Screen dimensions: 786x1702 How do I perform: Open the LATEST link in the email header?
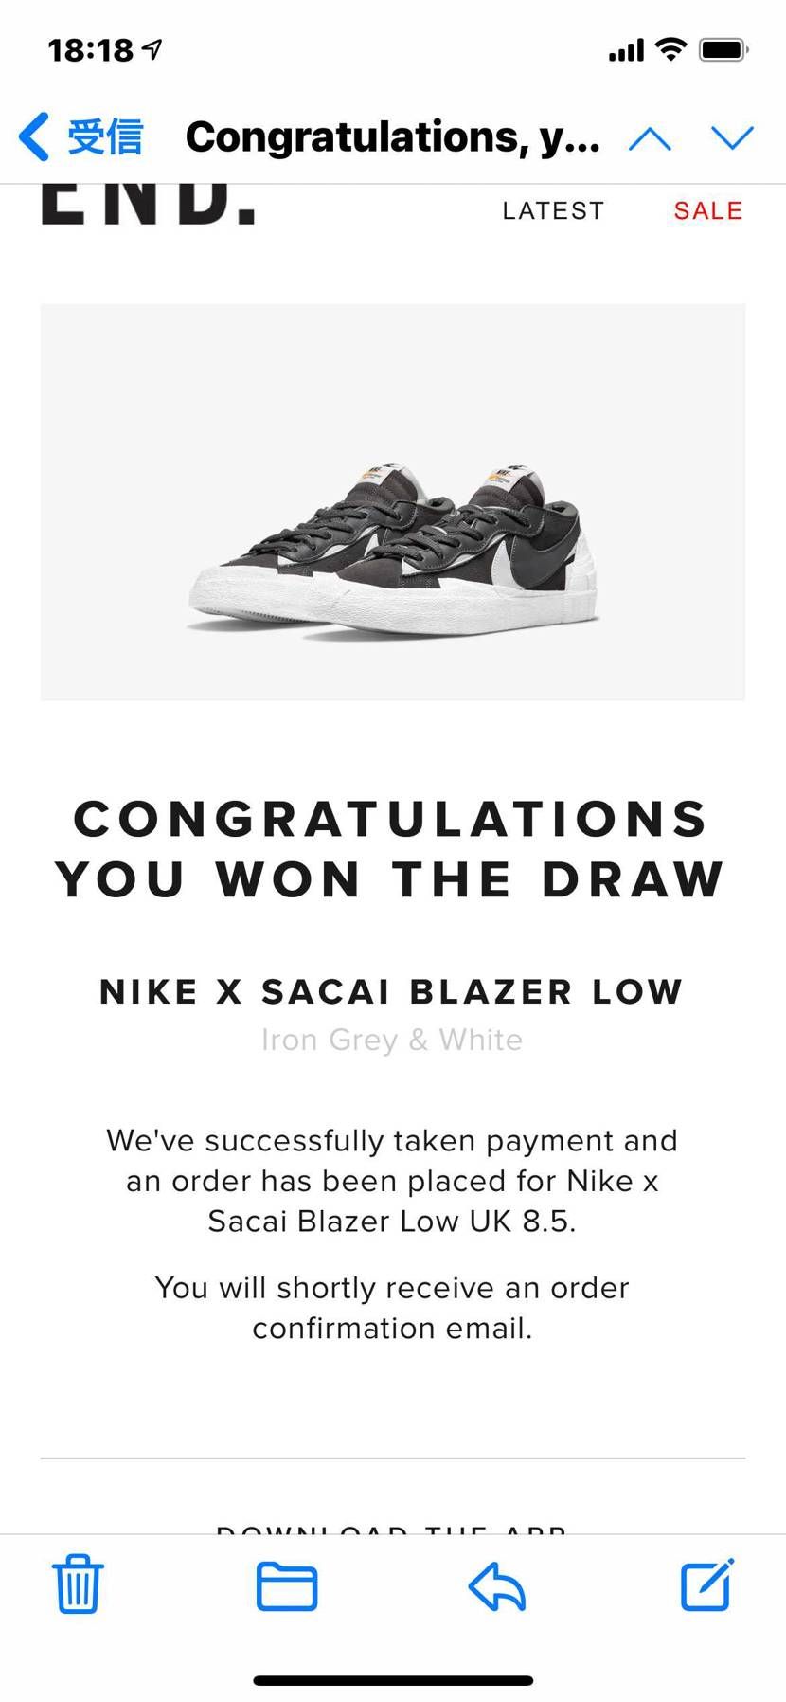(553, 210)
